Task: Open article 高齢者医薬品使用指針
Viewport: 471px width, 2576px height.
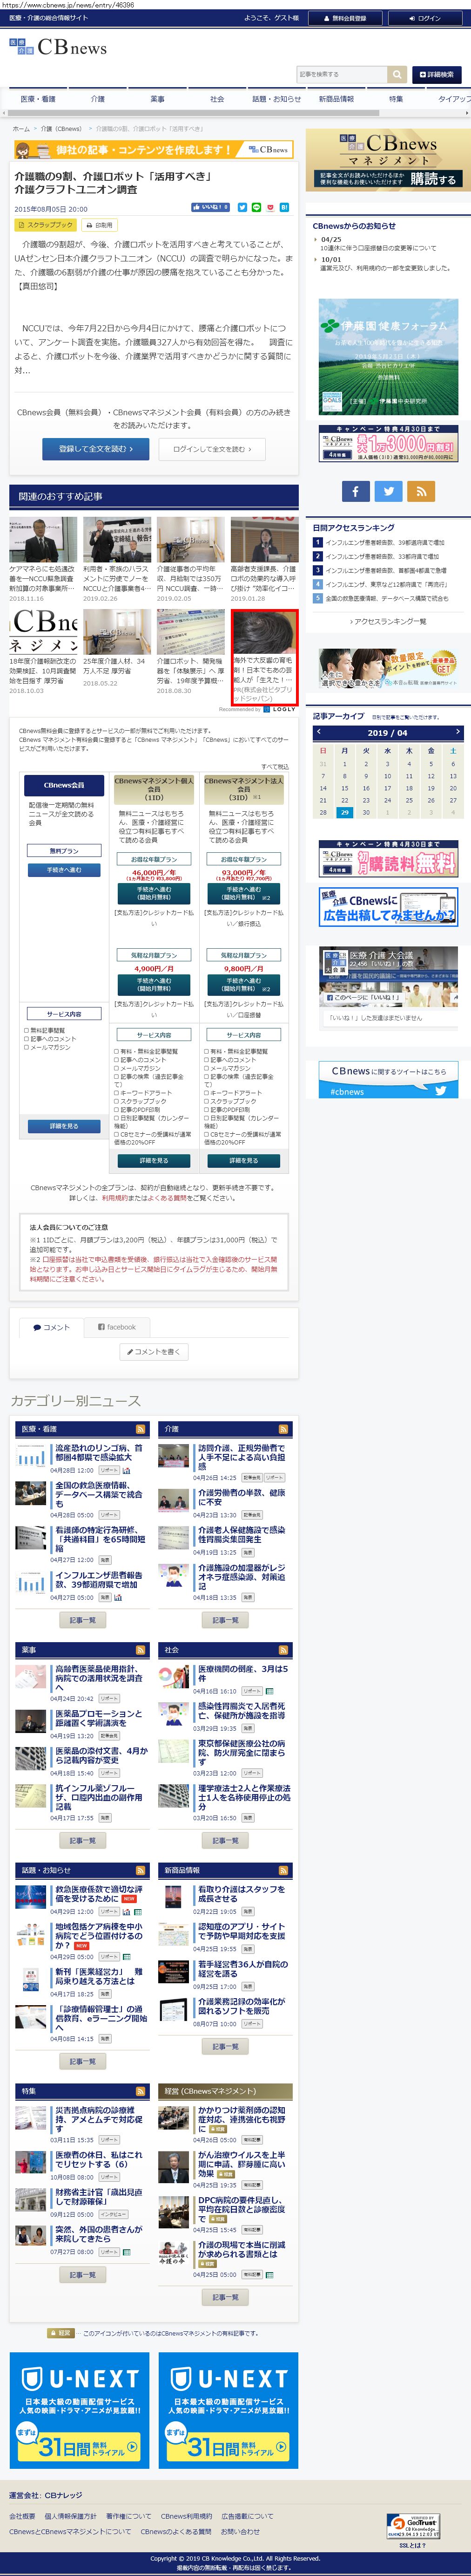Action: click(x=98, y=1678)
